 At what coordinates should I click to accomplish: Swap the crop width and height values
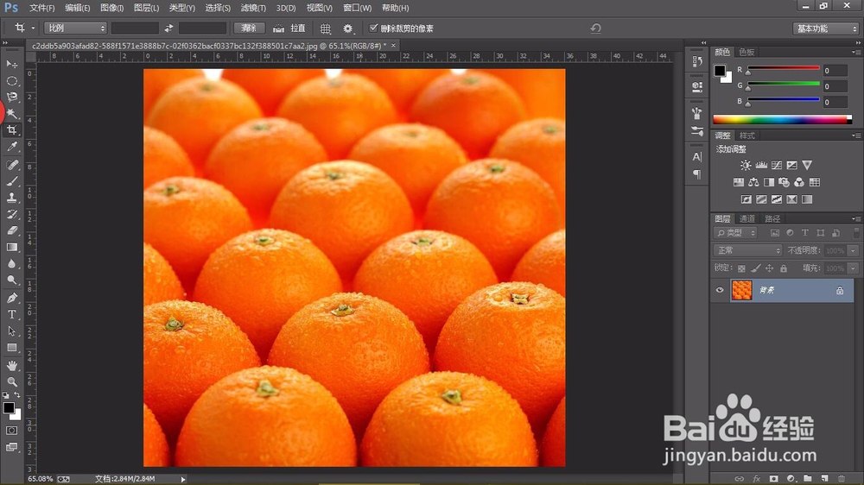[x=168, y=28]
